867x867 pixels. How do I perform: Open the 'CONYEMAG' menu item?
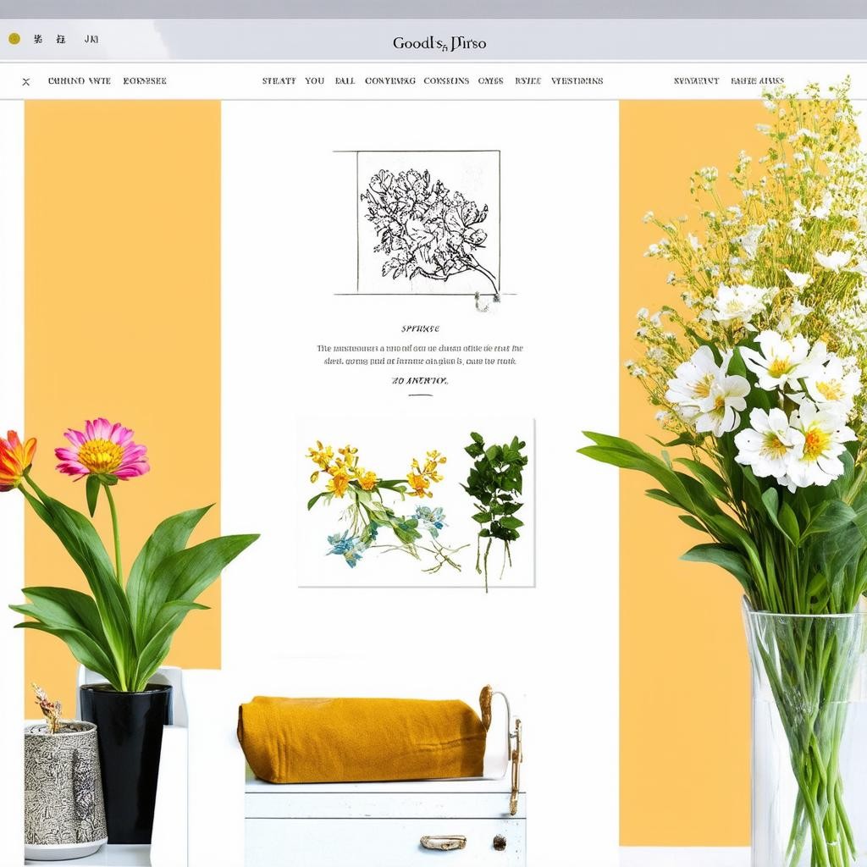point(390,81)
